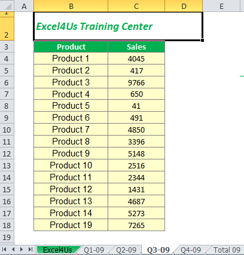244x255 pixels.
Task: Click sales value 9766
Action: [136, 82]
